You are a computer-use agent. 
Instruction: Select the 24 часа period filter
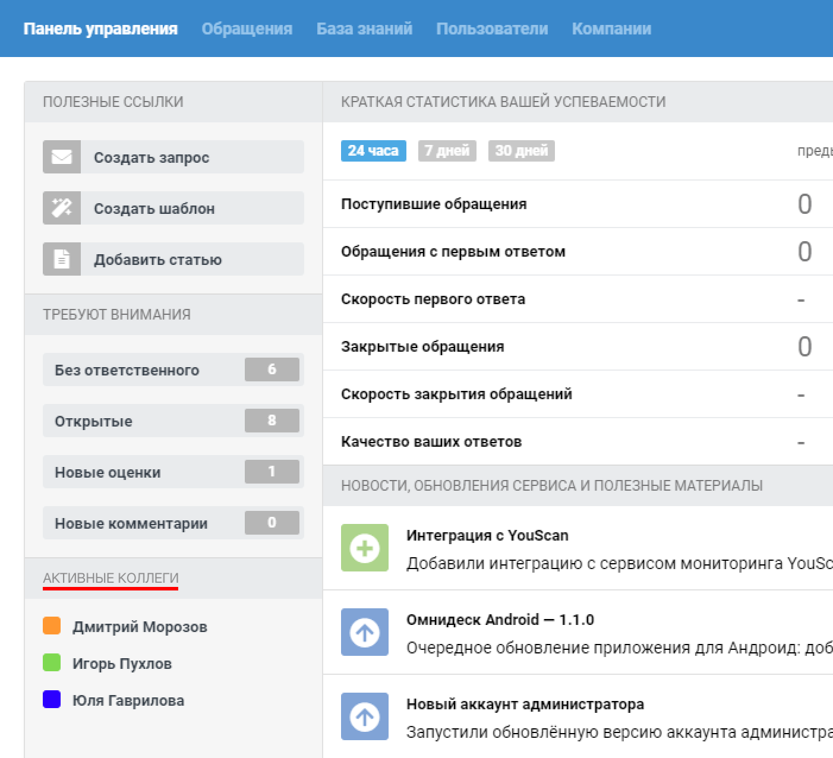[373, 151]
